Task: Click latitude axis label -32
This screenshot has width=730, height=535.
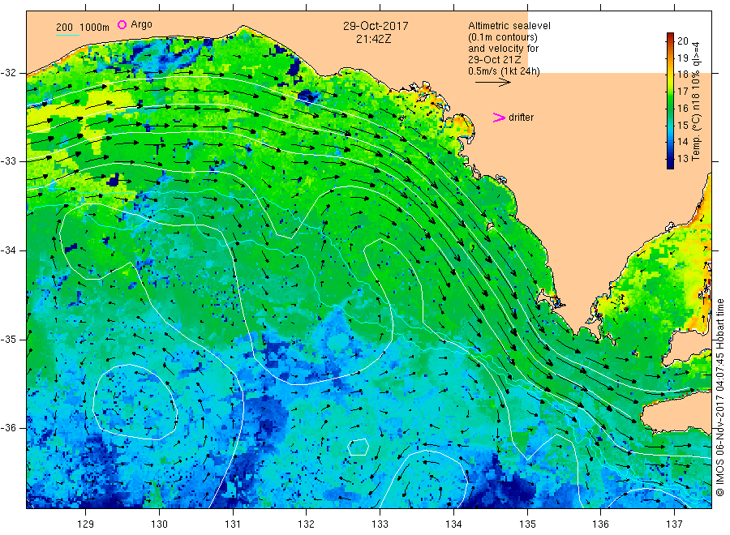Action: click(x=9, y=73)
